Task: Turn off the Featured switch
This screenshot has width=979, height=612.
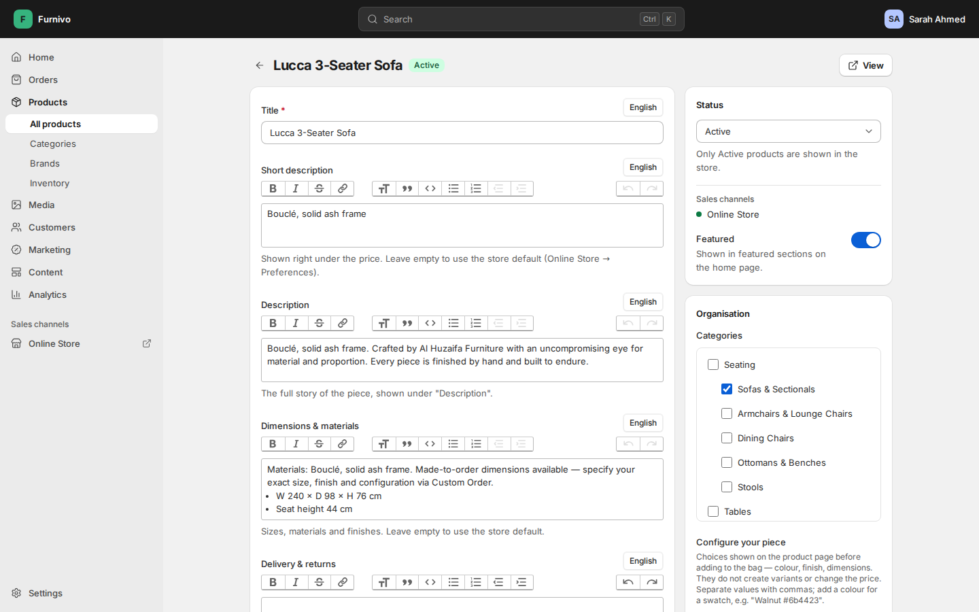Action: click(866, 240)
